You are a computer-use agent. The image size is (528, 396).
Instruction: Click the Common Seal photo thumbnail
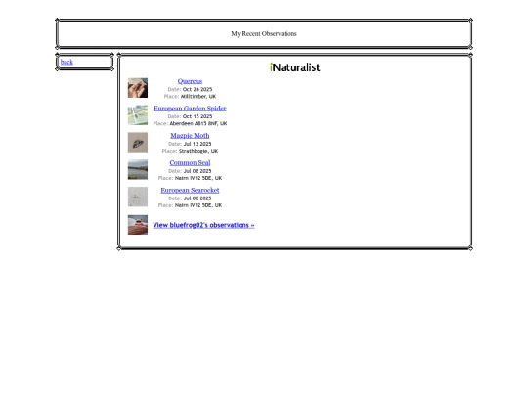coord(138,170)
